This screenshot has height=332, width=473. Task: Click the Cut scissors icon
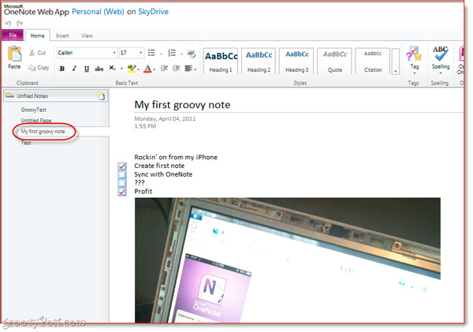click(33, 53)
